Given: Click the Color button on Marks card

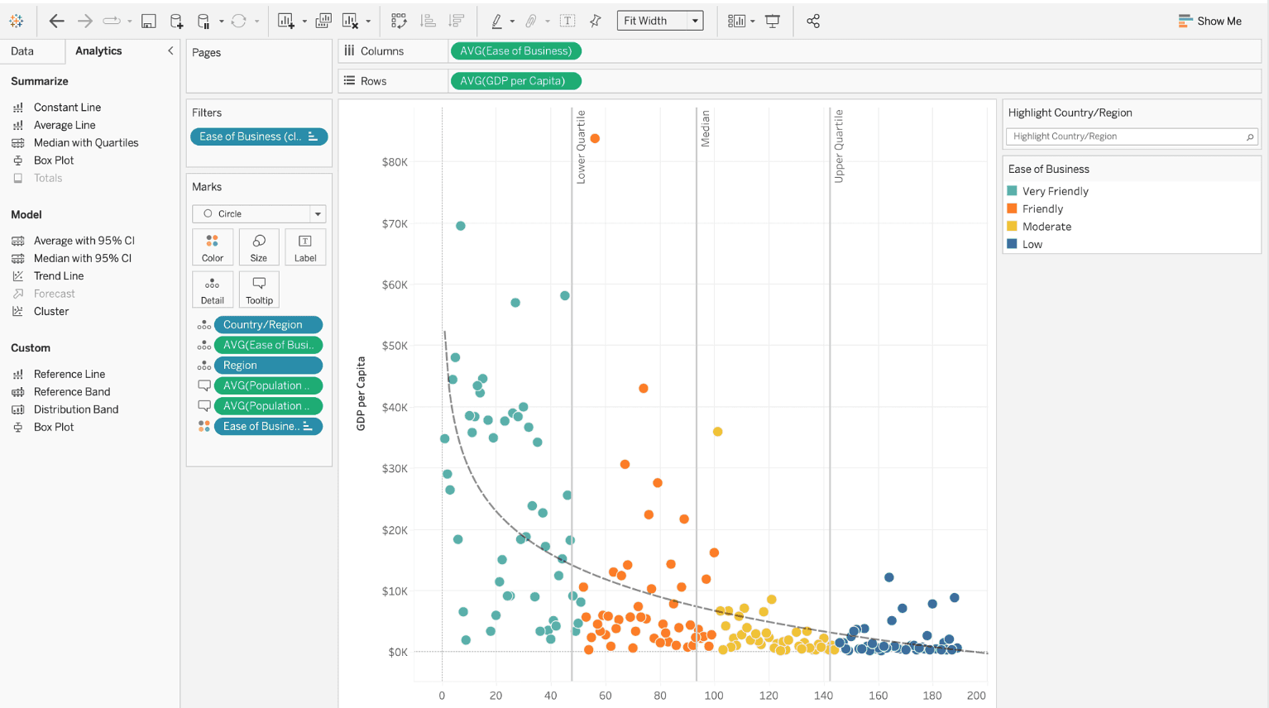Looking at the screenshot, I should click(x=213, y=247).
